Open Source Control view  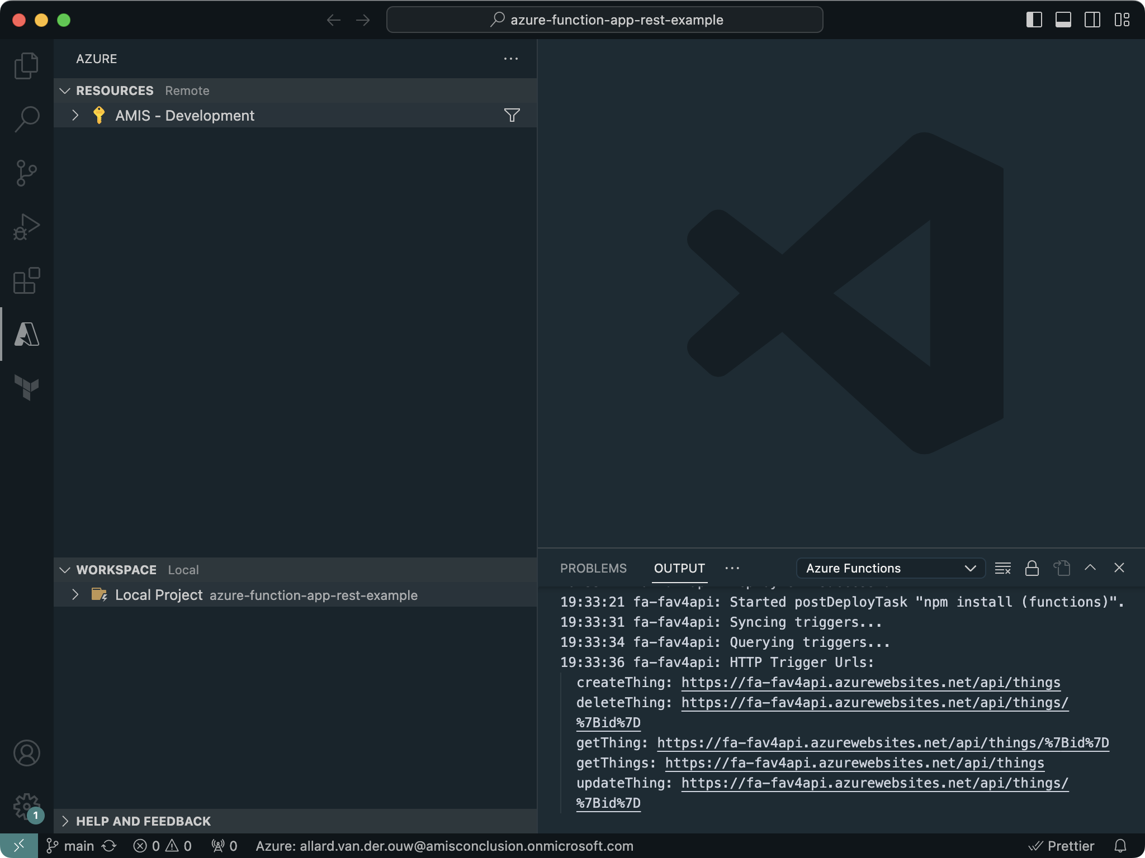[x=26, y=173]
